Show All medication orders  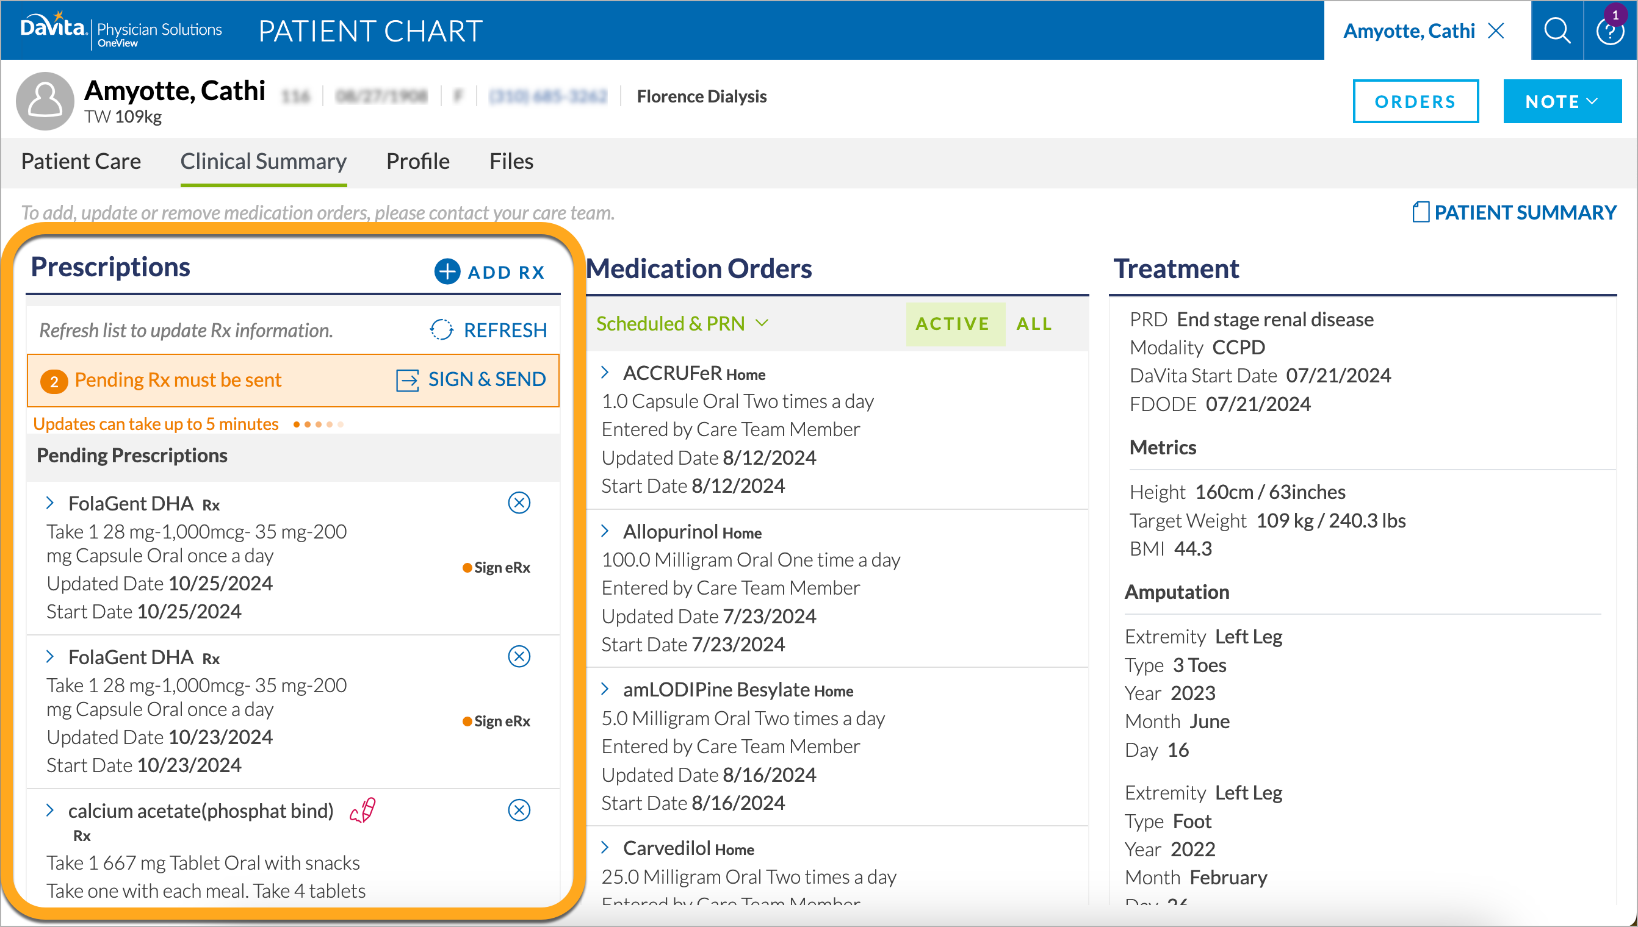1034,323
